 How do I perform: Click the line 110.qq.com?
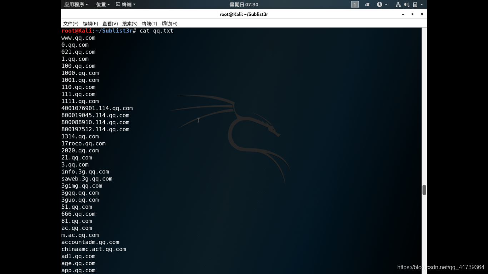point(78,87)
